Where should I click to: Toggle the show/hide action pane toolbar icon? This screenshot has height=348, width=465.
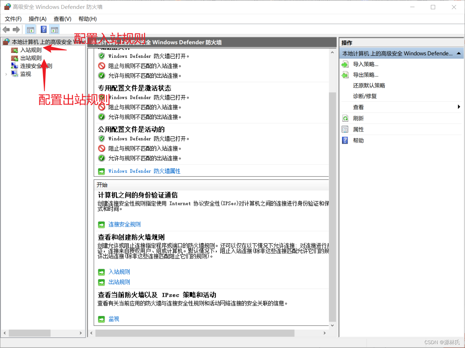54,29
